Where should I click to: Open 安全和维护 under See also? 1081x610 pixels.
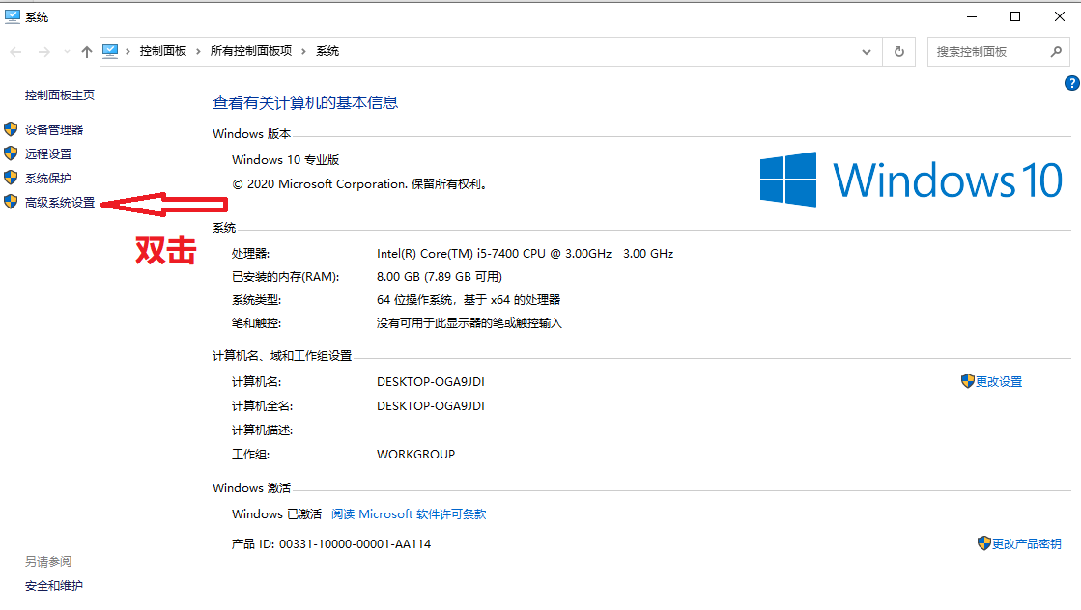pyautogui.click(x=54, y=586)
